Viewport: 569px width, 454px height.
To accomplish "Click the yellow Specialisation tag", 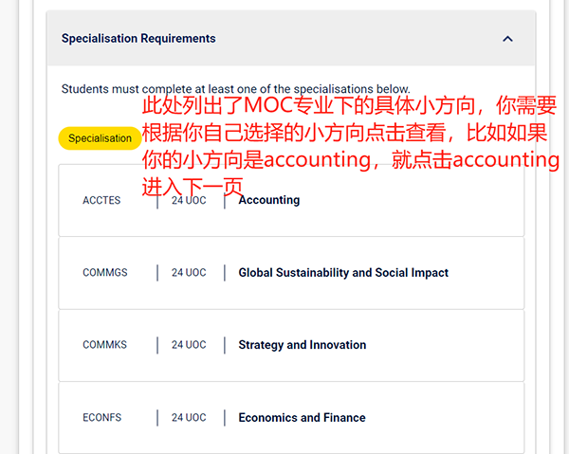I will pyautogui.click(x=100, y=138).
